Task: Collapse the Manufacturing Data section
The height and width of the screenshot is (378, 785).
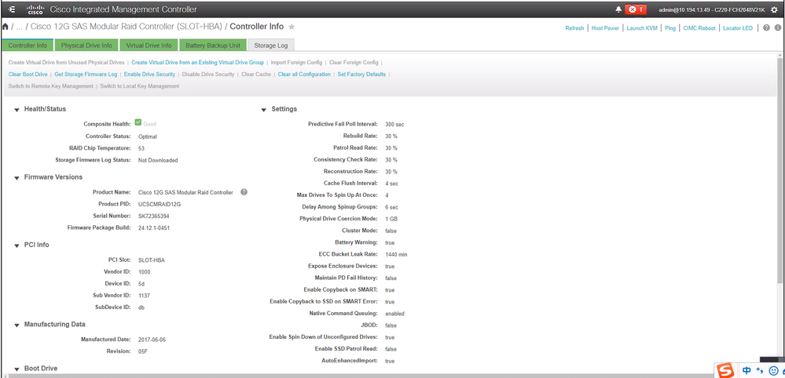Action: click(17, 325)
